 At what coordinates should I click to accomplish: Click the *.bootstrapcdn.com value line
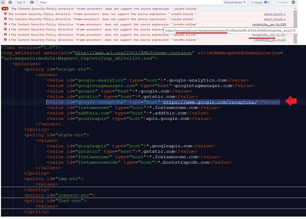pos(139,162)
